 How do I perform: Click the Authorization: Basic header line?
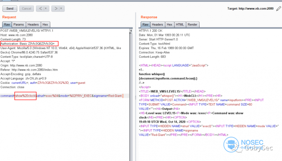(x=27, y=43)
